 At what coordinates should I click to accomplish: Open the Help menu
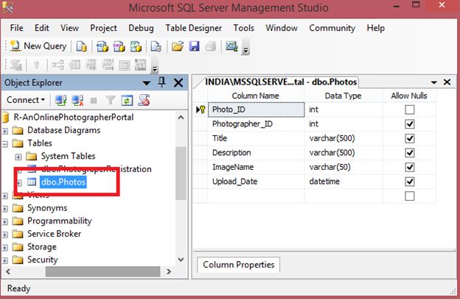click(375, 28)
